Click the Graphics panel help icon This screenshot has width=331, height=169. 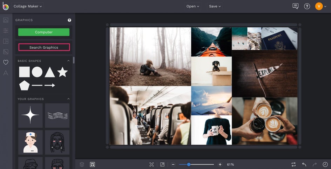[69, 20]
